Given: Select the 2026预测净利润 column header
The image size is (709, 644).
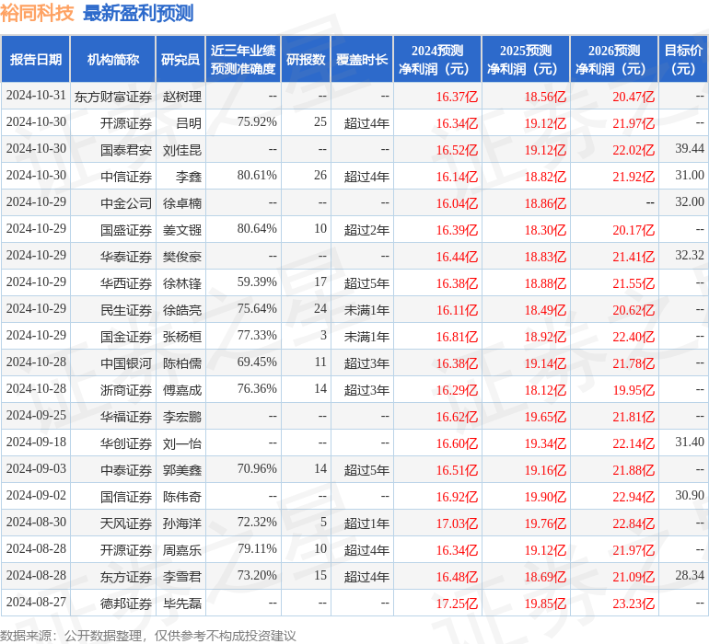Looking at the screenshot, I should (614, 59).
